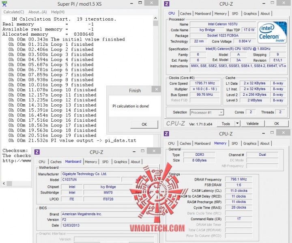Click the Super PI vertical scrollbar up arrow
Image resolution: width=292 pixels, height=243 pixels.
155,18
